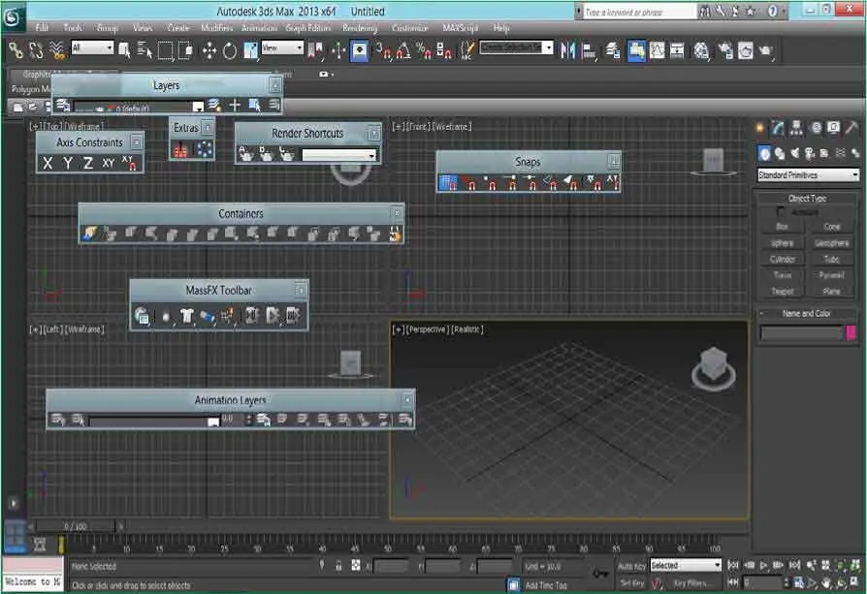This screenshot has height=594, width=867.
Task: Open the Hierarchy tab in command panel
Action: click(796, 128)
